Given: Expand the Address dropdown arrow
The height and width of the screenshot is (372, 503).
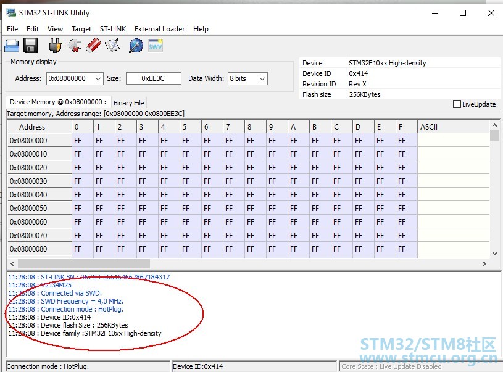Looking at the screenshot, I should click(98, 78).
